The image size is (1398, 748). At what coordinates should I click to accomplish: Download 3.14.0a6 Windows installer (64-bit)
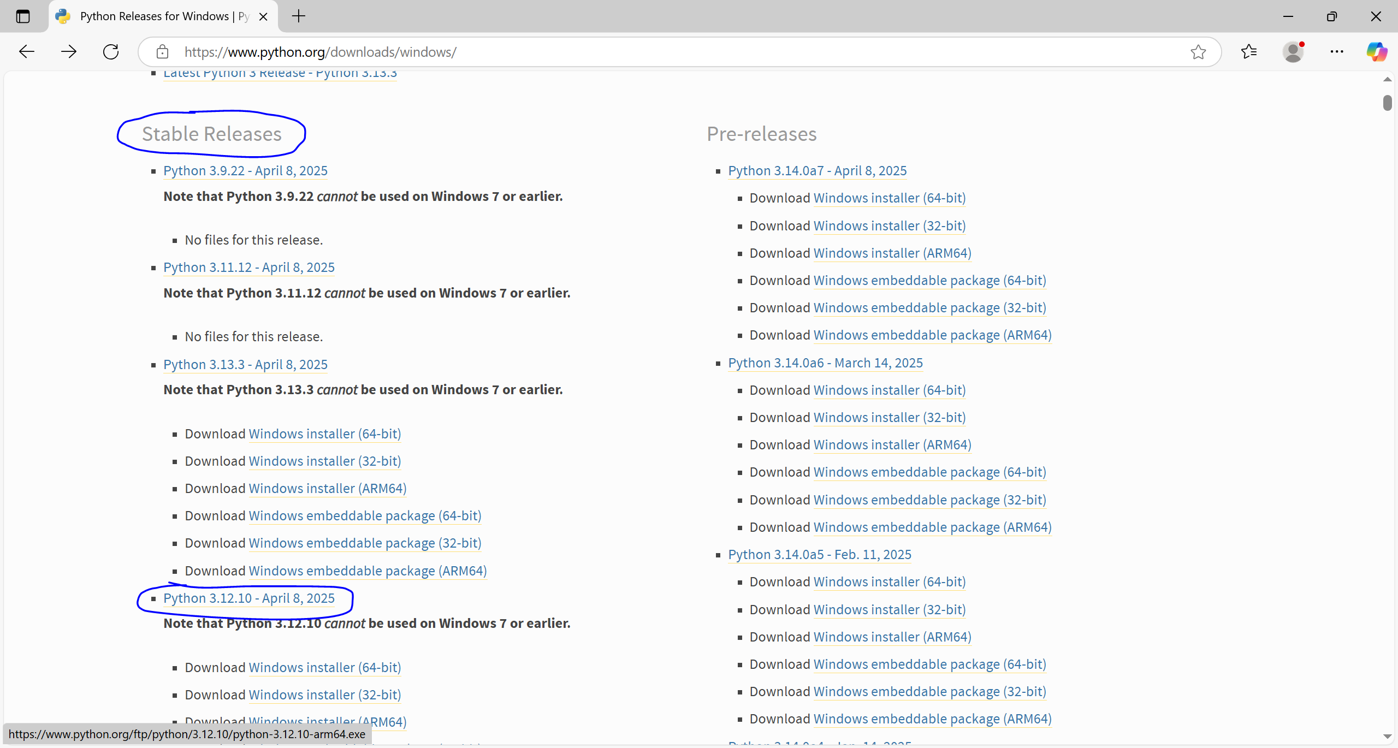pos(890,390)
